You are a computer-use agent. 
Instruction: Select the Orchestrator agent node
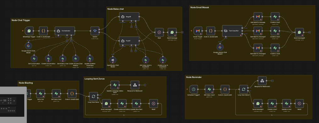(x=65, y=31)
